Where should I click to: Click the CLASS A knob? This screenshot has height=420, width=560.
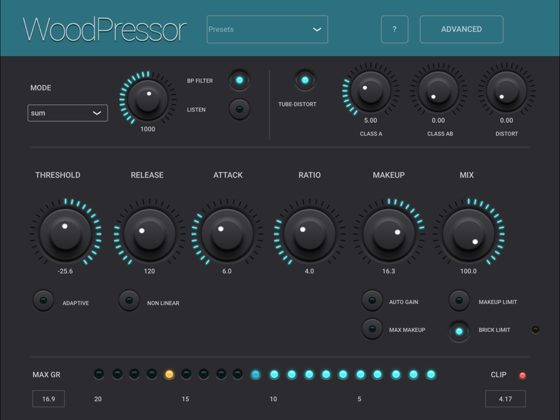pyautogui.click(x=371, y=91)
